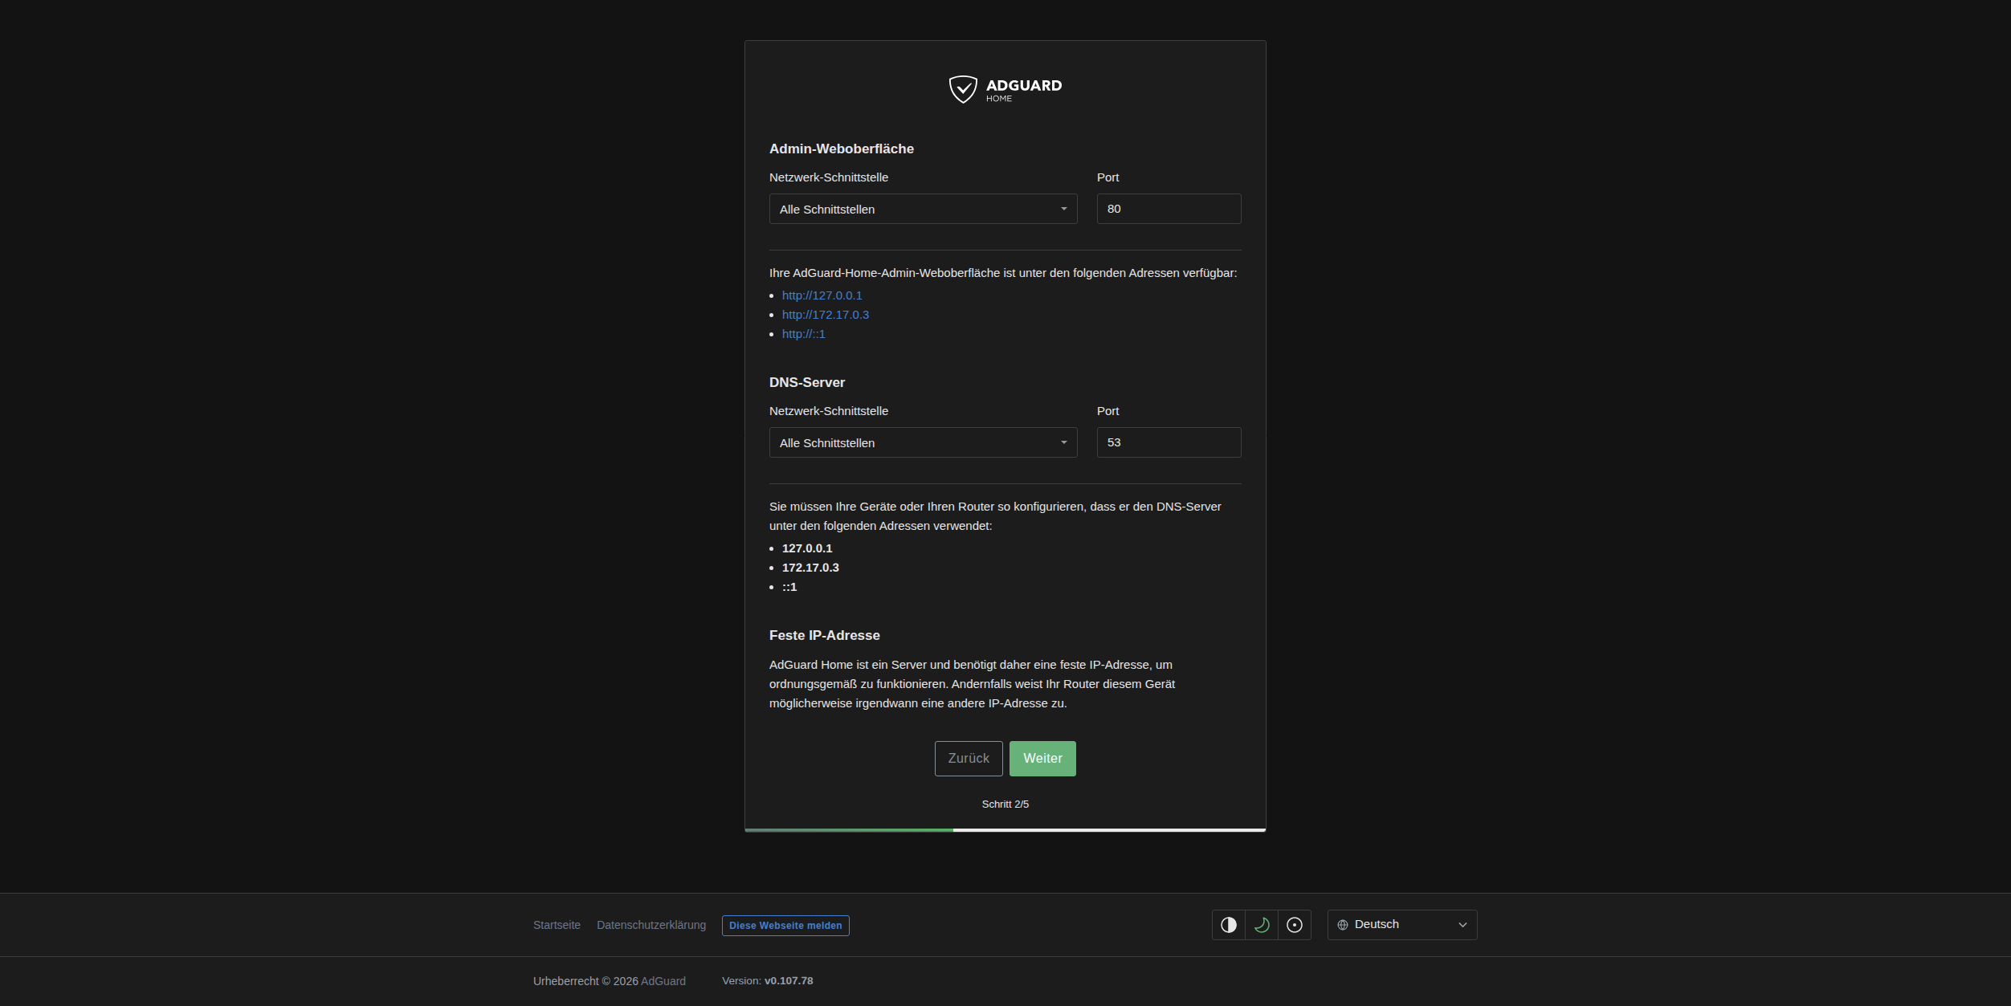Select the light theme sun icon
This screenshot has width=2011, height=1006.
click(x=1295, y=925)
